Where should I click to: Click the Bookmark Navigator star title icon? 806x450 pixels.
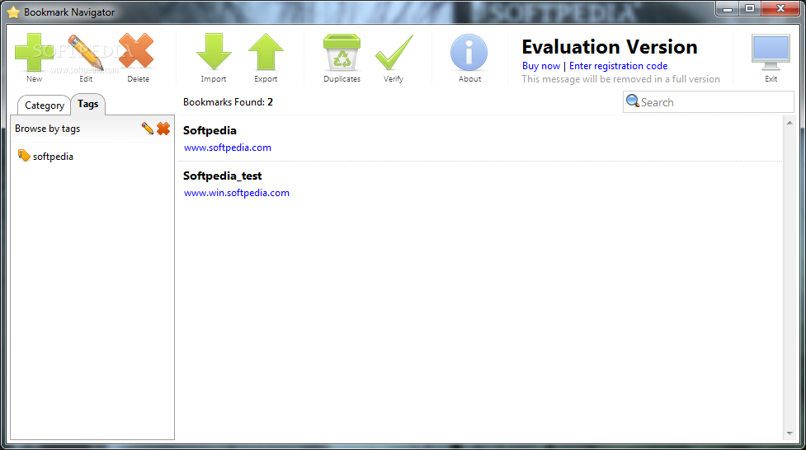pyautogui.click(x=13, y=12)
